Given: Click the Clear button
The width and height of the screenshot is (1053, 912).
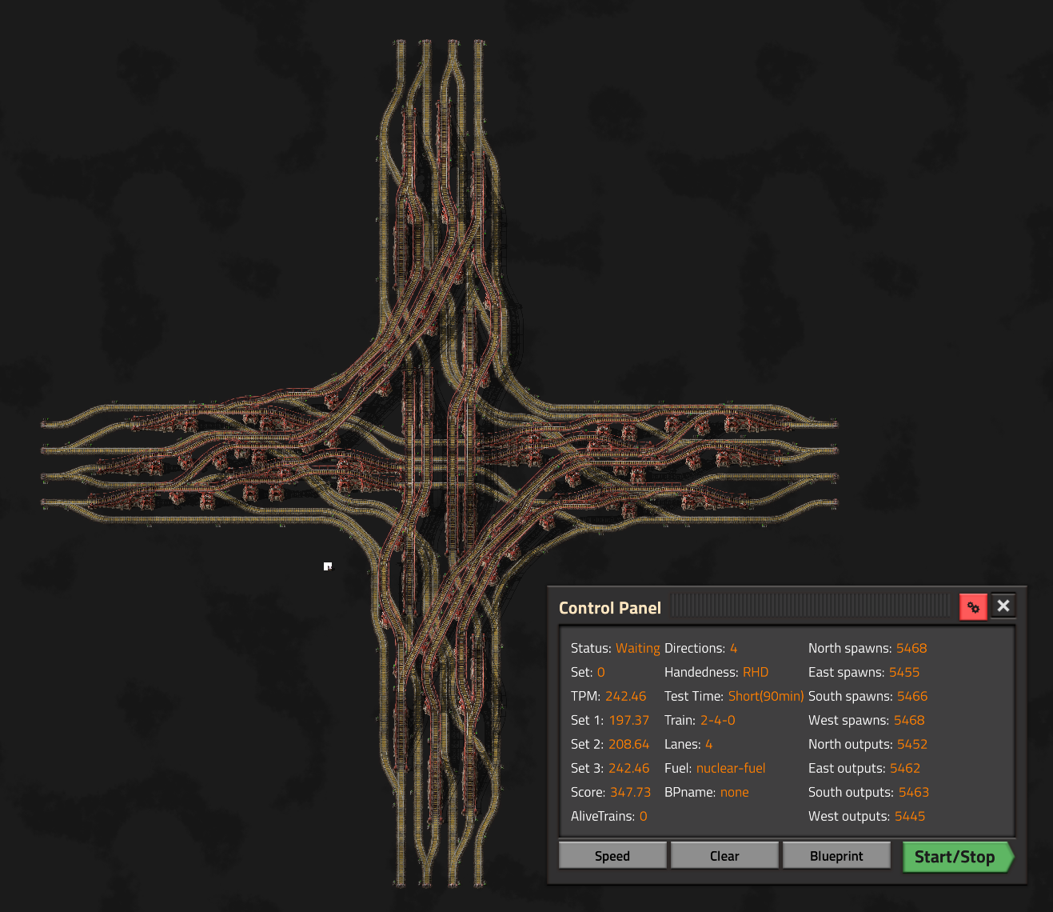Looking at the screenshot, I should (724, 856).
